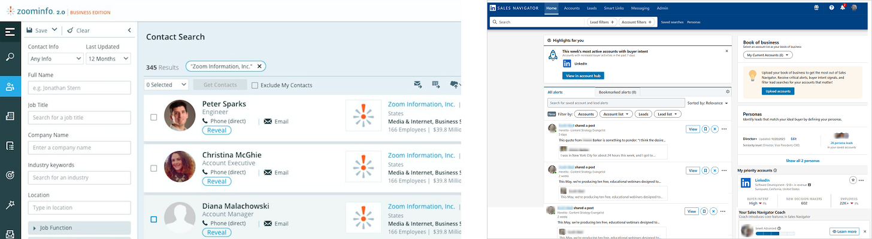
Task: Open the Admin tab in Sales Navigator
Action: [662, 8]
